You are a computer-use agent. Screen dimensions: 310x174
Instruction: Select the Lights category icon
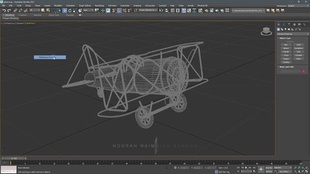point(285,29)
